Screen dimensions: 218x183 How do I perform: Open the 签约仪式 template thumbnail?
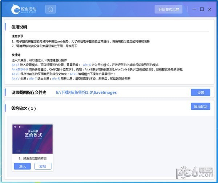click(33, 139)
